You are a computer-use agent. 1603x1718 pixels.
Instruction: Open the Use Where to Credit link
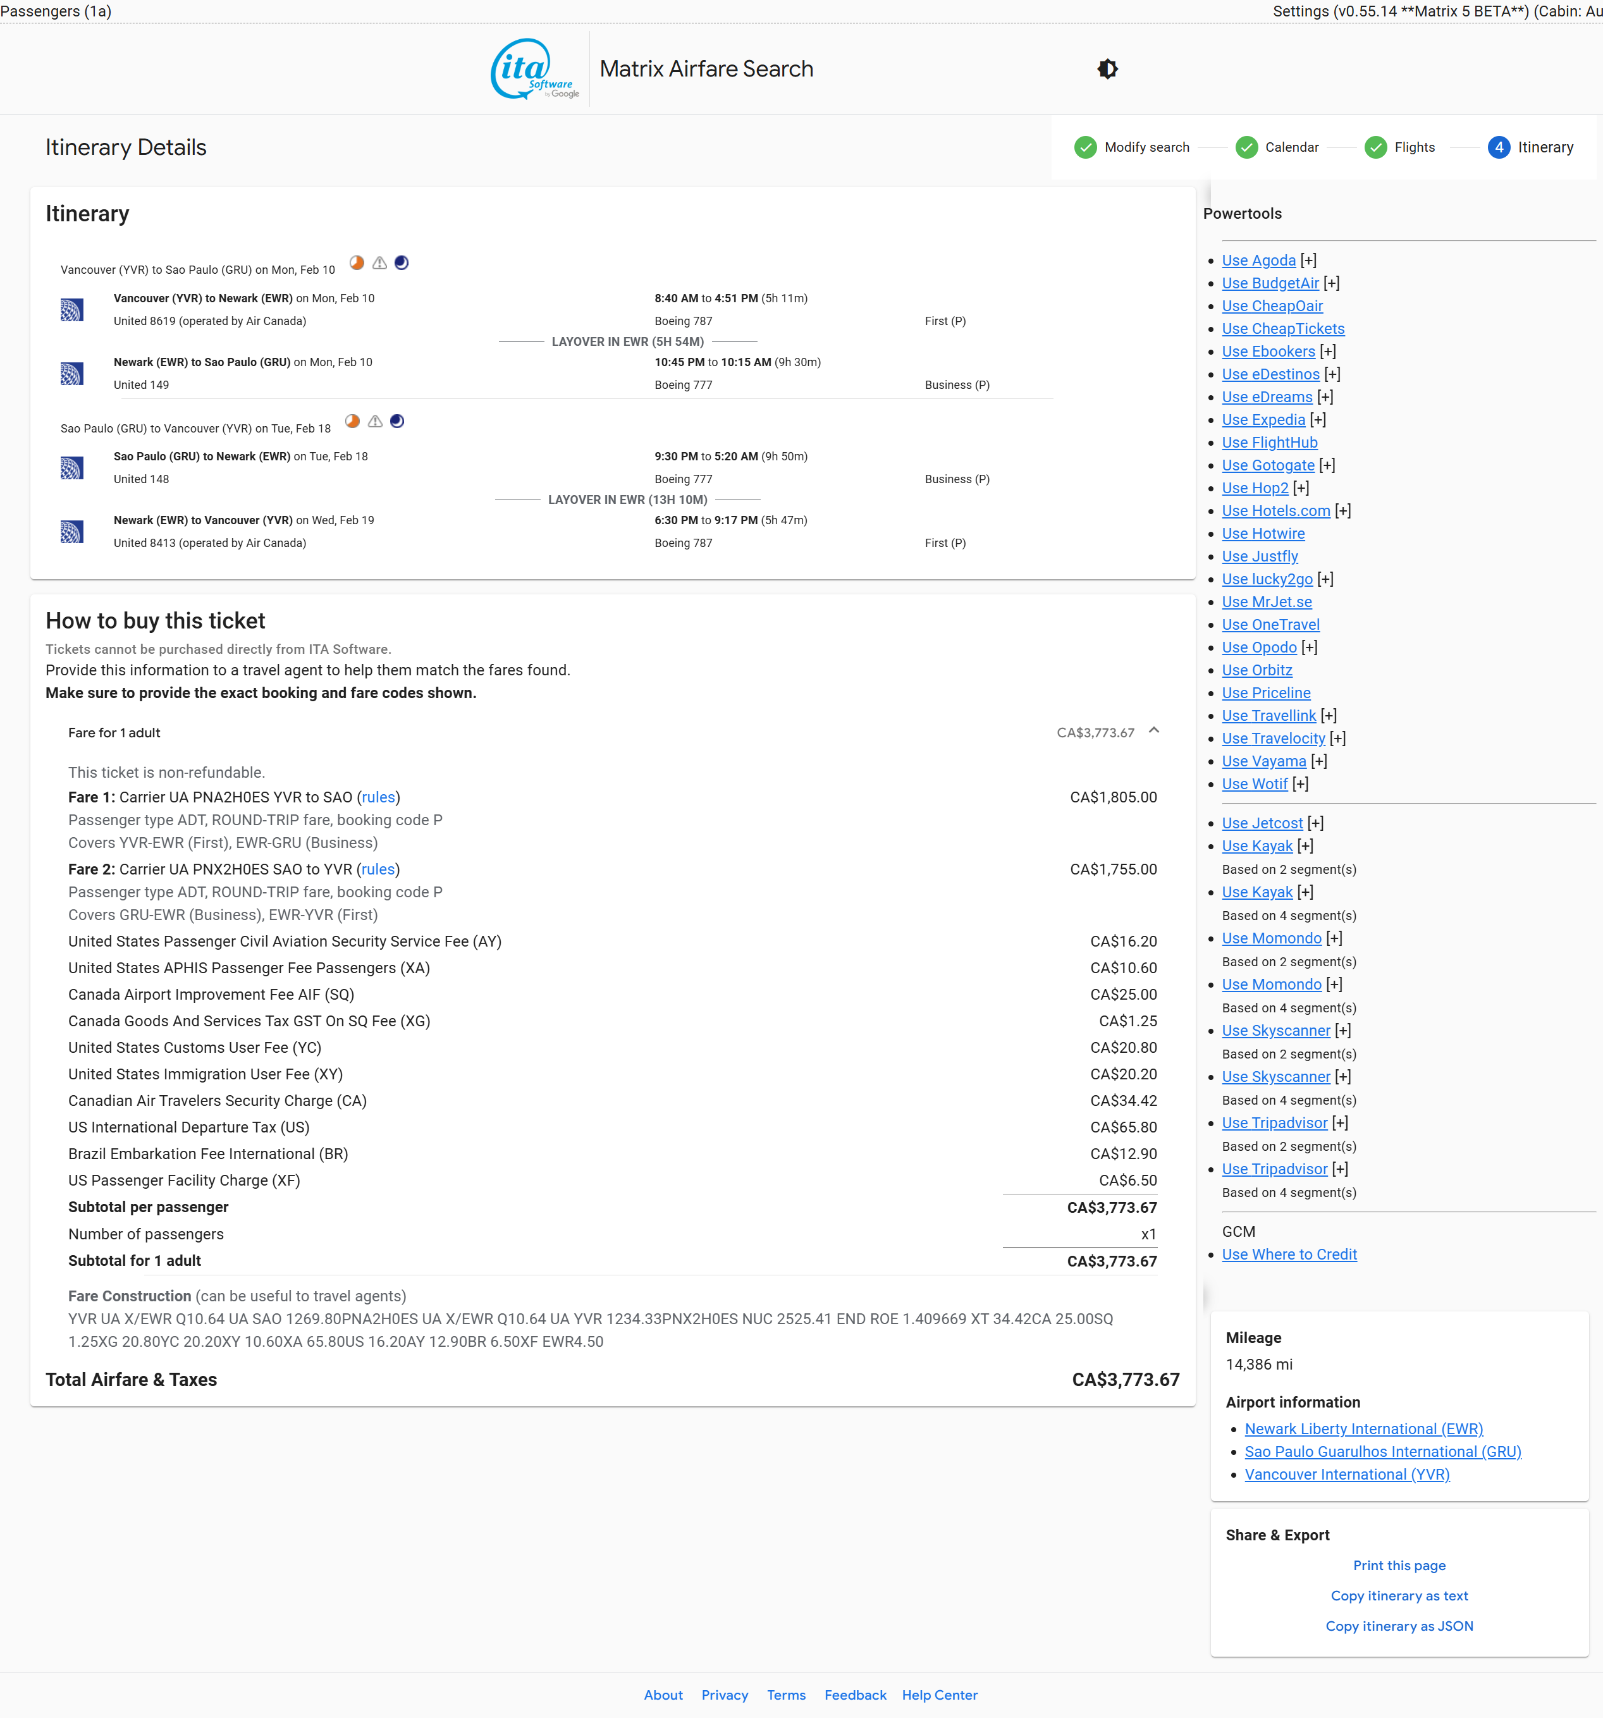[1289, 1254]
